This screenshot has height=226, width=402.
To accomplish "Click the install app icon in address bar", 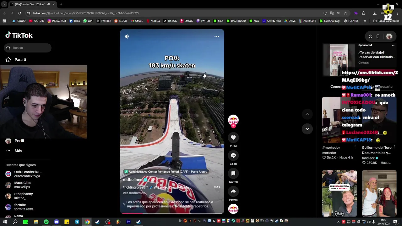I will pyautogui.click(x=325, y=13).
